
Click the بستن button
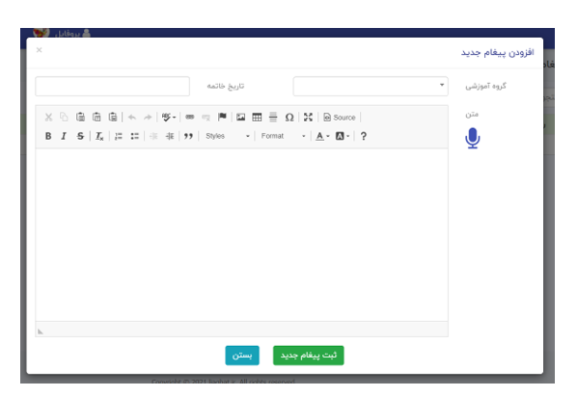tap(242, 356)
